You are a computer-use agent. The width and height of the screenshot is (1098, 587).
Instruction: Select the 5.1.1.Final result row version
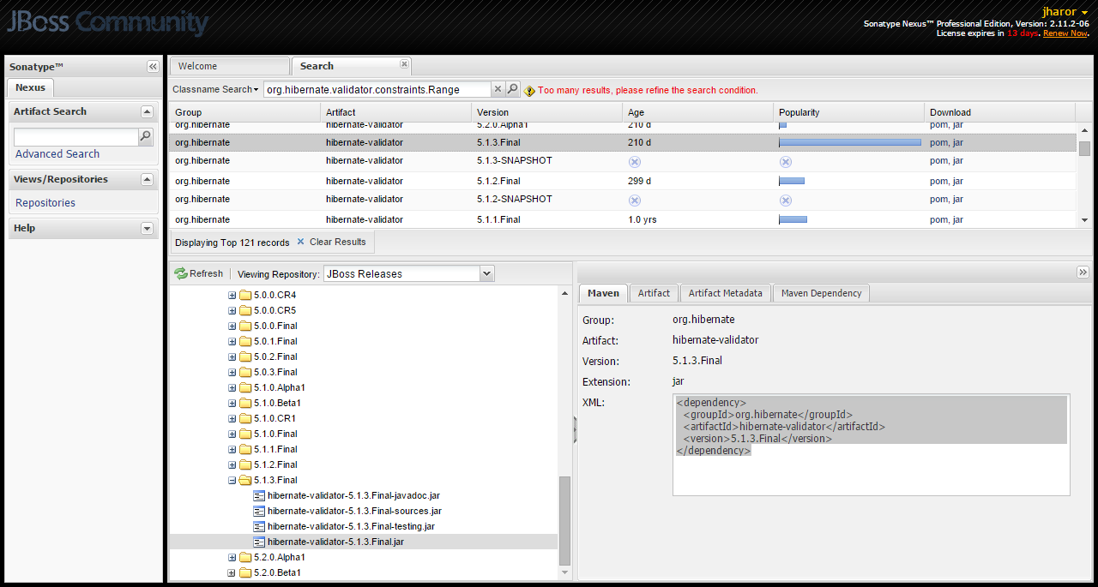(x=498, y=219)
